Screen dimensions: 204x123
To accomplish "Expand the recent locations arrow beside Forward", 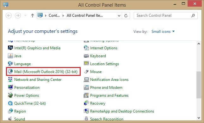I will (x=26, y=15).
